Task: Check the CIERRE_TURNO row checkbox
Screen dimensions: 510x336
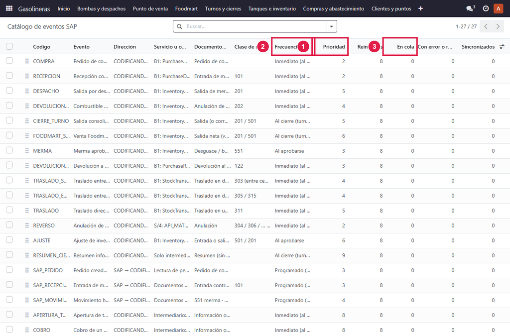Action: point(9,120)
